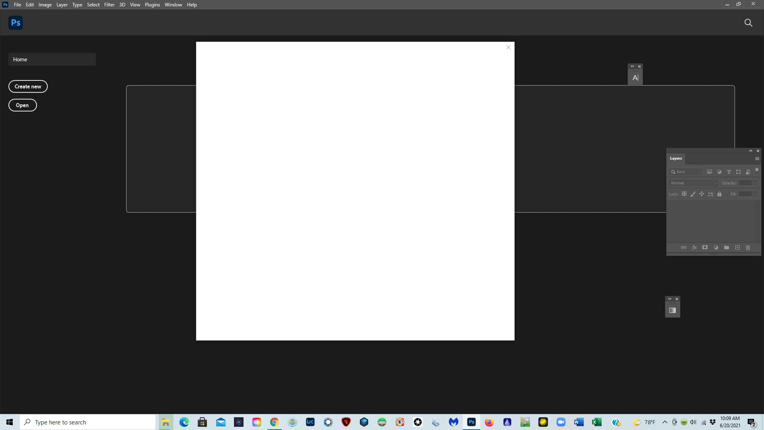Click the Normal blend mode dropdown

[694, 182]
